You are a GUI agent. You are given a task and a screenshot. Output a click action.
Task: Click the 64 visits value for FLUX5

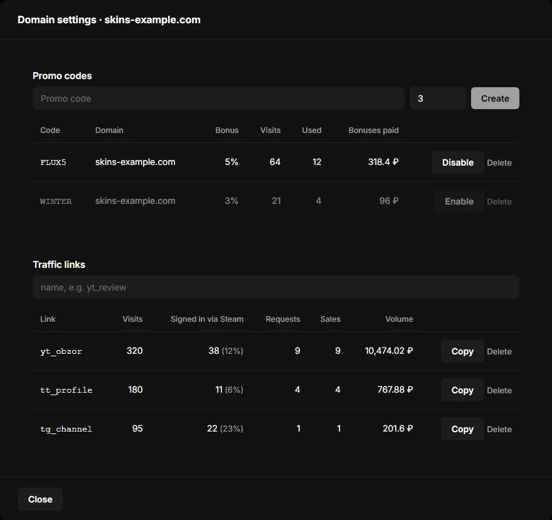click(x=275, y=162)
